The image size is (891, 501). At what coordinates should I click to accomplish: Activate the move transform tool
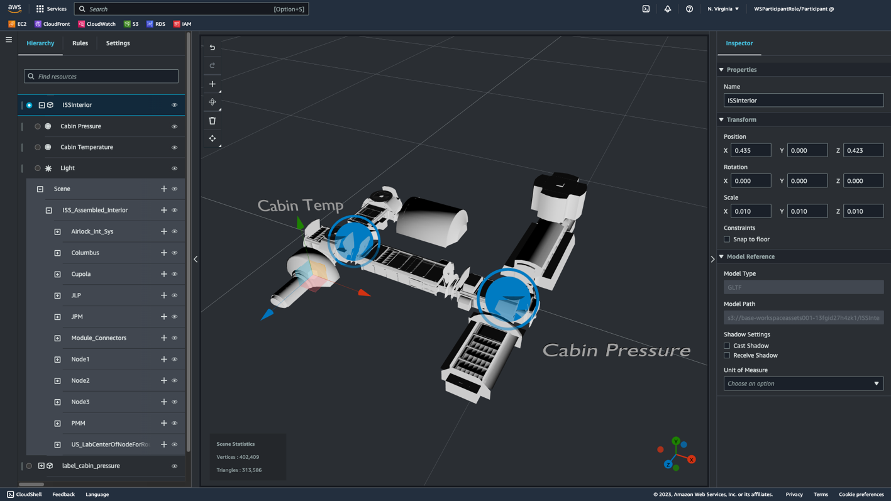pyautogui.click(x=212, y=138)
